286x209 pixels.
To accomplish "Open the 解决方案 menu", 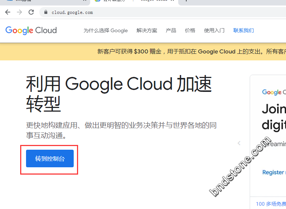I will pos(147,30).
